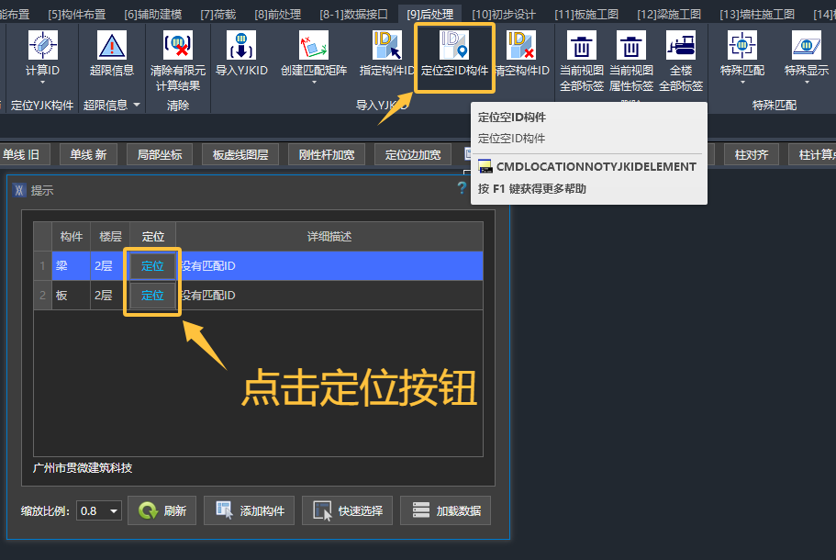Image resolution: width=836 pixels, height=560 pixels.
Task: Switch to the [6]辅助建模 tab
Action: (x=153, y=14)
